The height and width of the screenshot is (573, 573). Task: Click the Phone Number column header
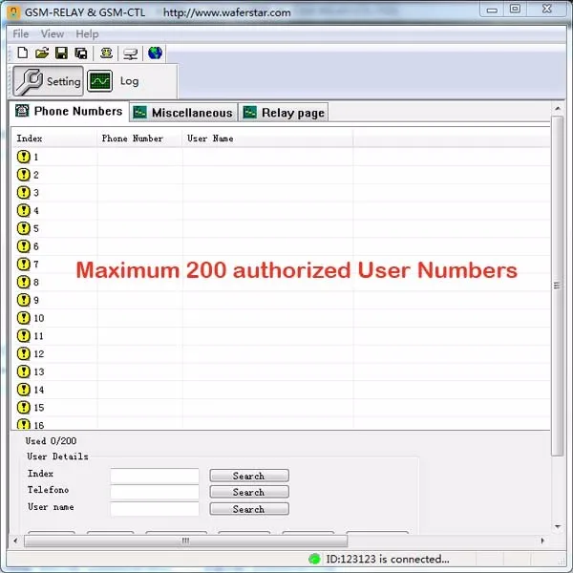tap(139, 138)
